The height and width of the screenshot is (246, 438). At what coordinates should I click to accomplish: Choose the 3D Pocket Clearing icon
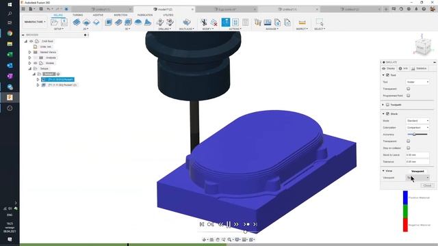click(x=118, y=22)
